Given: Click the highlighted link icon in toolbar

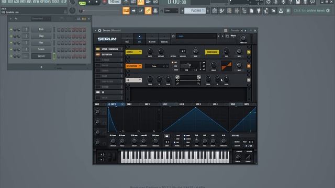Looking at the screenshot, I should (x=148, y=10).
